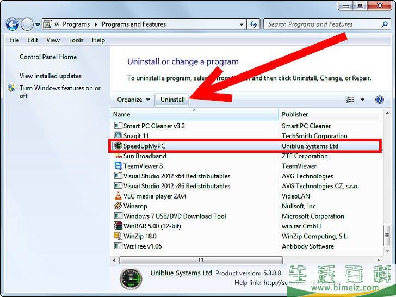The width and height of the screenshot is (396, 297).
Task: Open the View menu
Action: coord(53,40)
